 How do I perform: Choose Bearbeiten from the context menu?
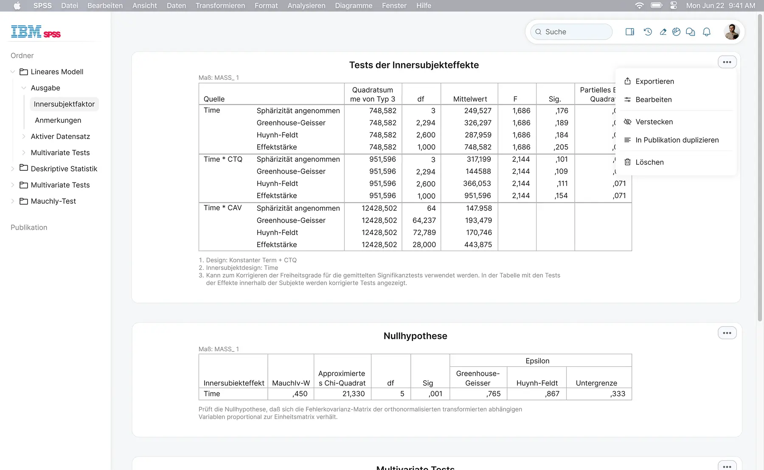coord(676,99)
